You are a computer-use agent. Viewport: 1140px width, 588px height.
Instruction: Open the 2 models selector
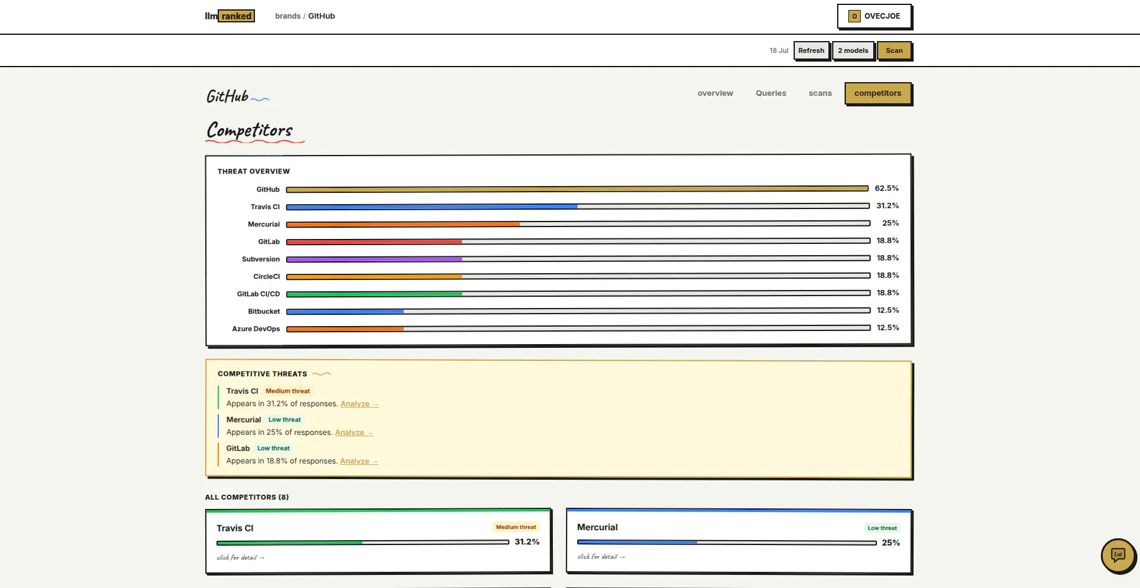click(x=853, y=50)
